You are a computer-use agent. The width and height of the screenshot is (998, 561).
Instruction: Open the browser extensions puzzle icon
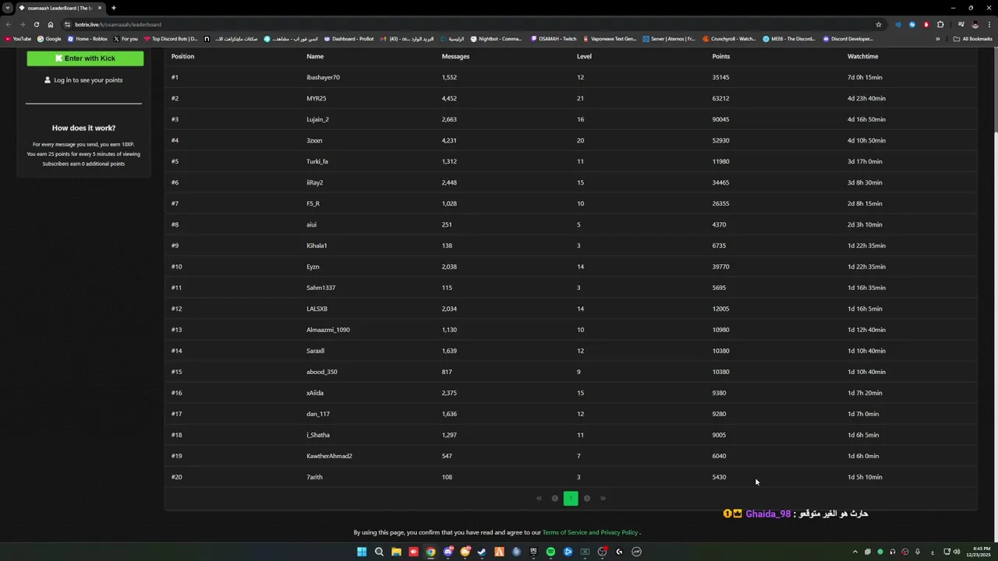coord(940,24)
